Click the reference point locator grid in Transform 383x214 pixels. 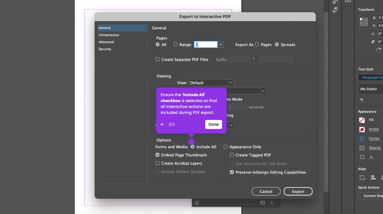[x=364, y=22]
